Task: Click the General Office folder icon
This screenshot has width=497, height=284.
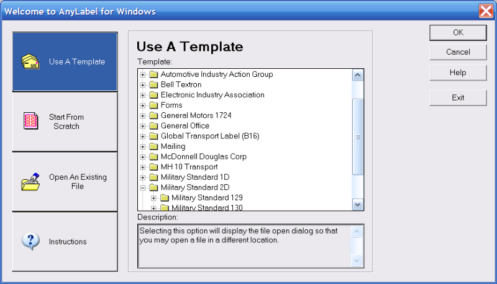Action: coord(153,126)
